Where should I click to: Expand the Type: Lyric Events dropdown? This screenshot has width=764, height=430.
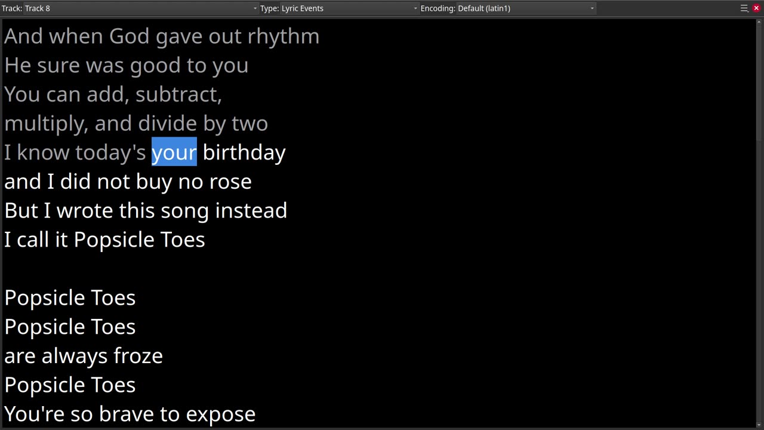click(349, 8)
